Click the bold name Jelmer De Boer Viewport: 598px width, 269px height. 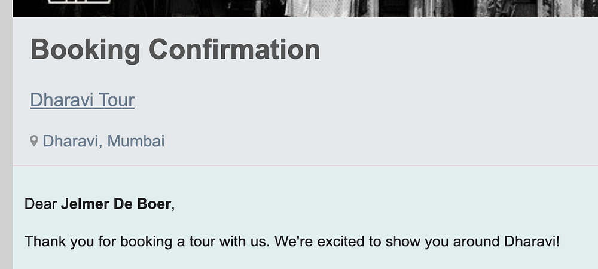click(115, 204)
